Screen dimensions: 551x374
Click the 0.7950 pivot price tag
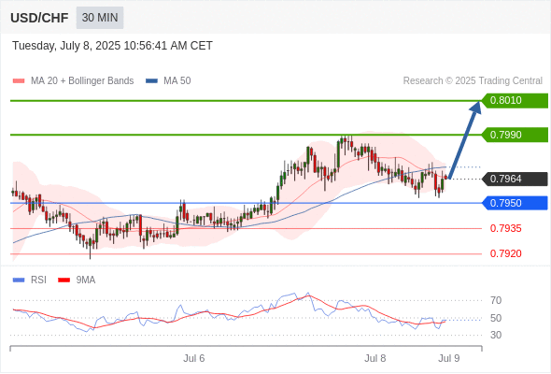515,203
